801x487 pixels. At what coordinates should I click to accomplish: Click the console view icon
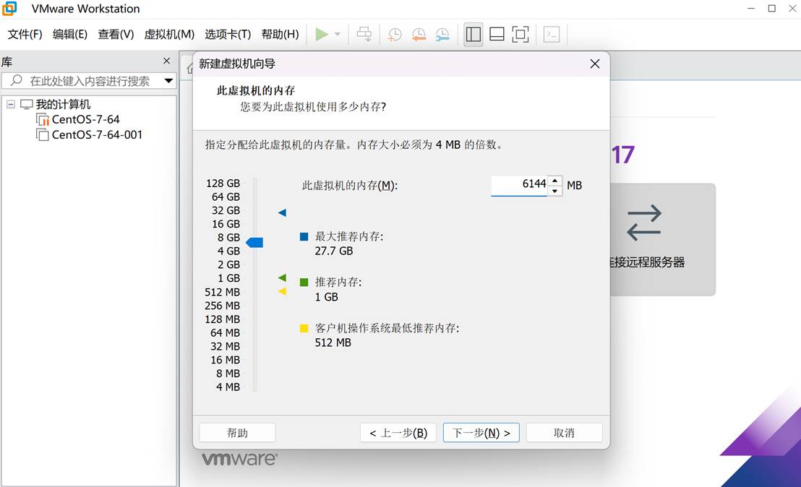(x=552, y=35)
